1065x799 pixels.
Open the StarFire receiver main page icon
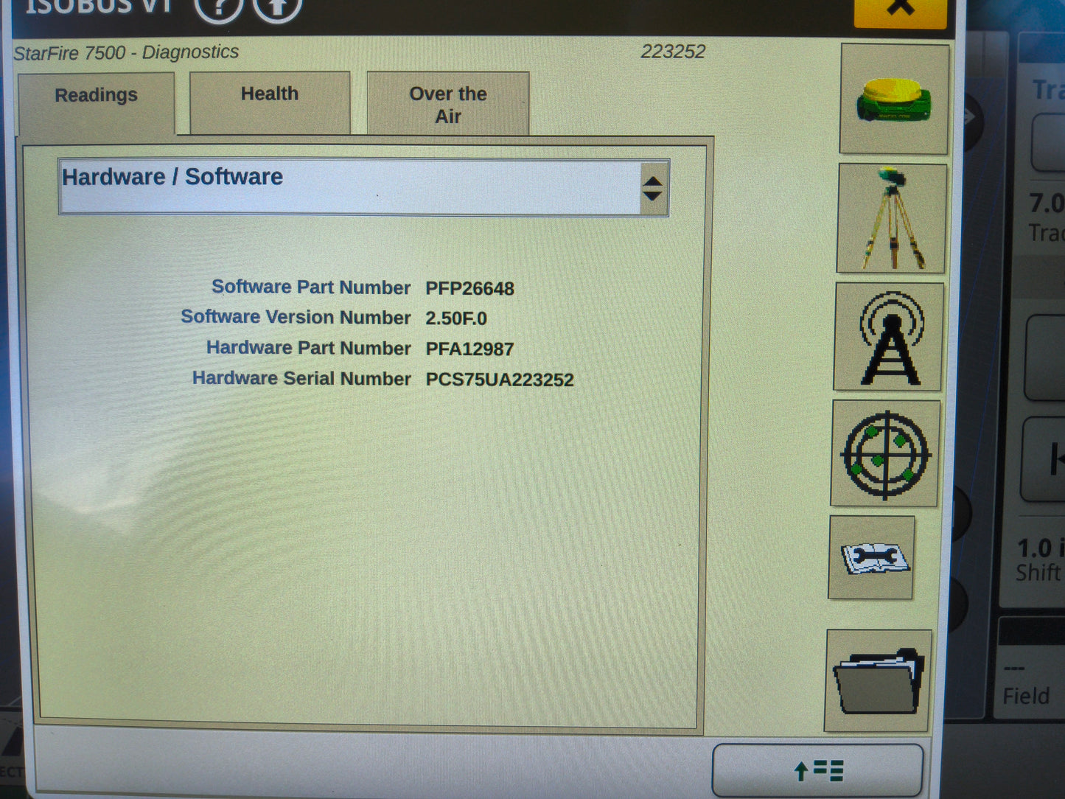(894, 99)
